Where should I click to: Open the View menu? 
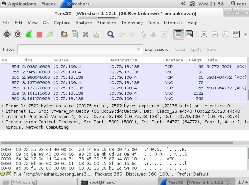32,23
